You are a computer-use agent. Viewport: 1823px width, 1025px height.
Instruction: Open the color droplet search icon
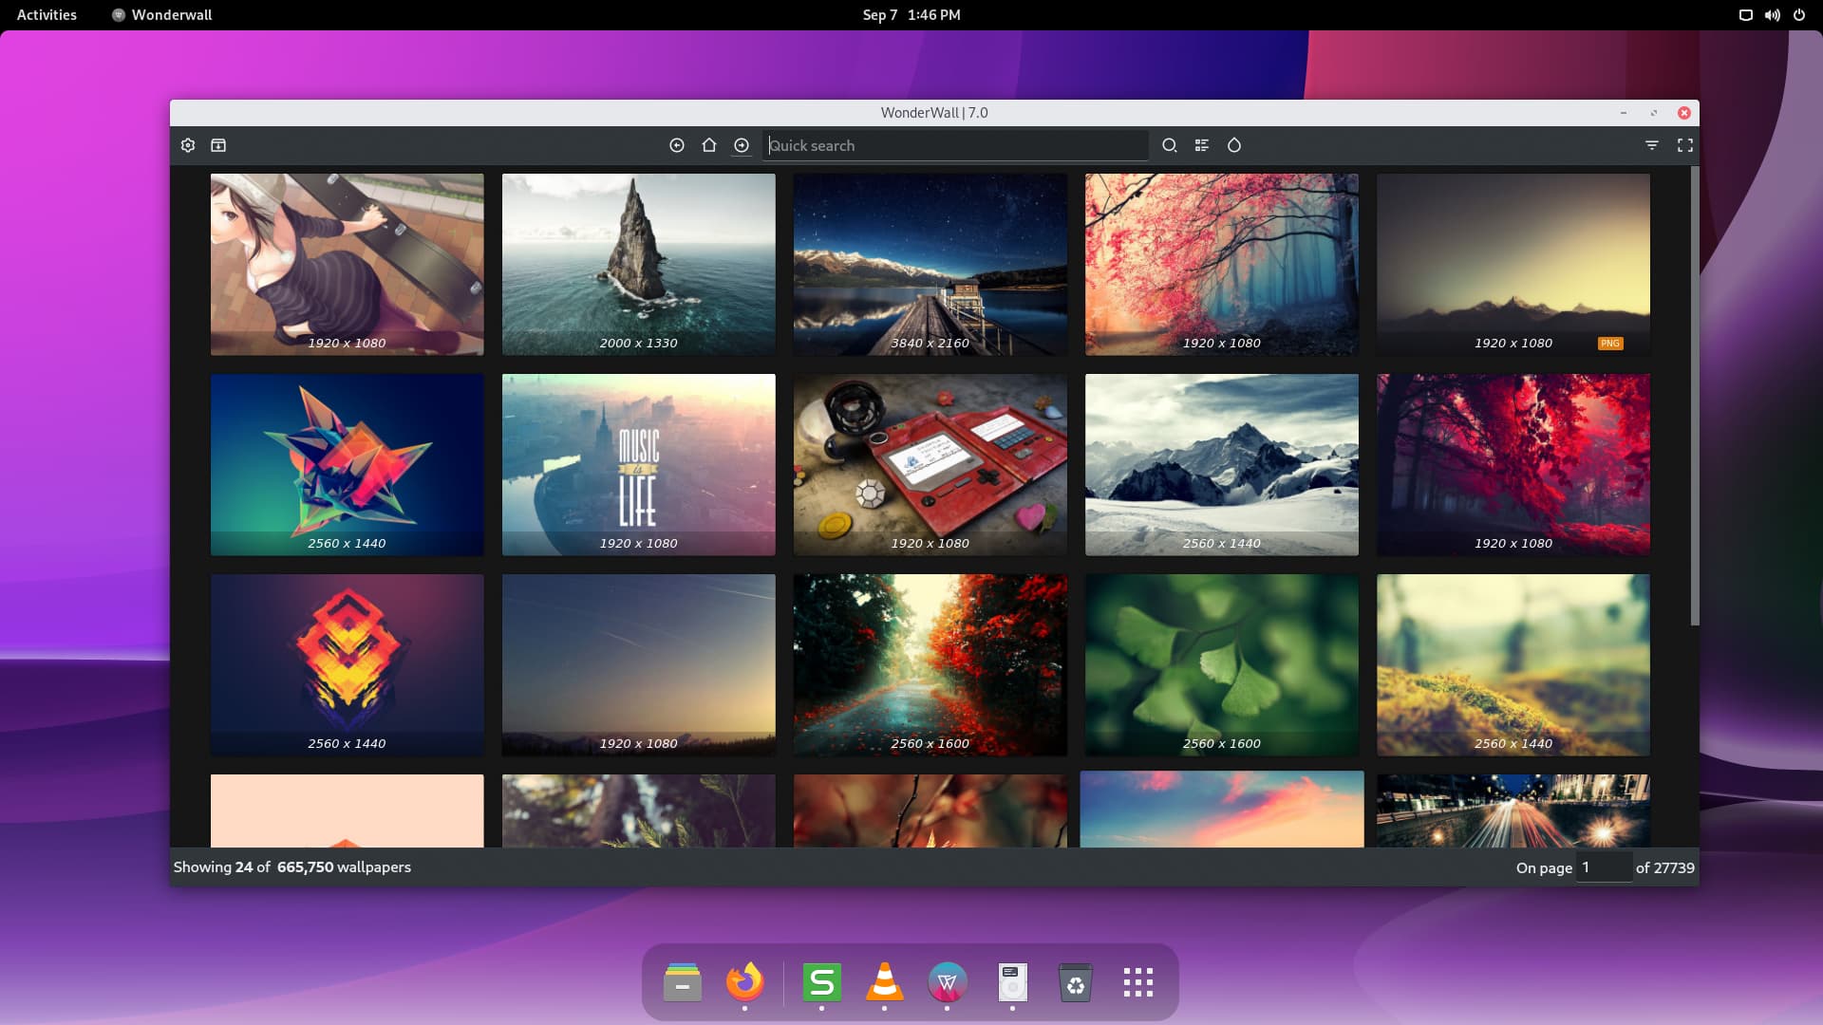tap(1234, 145)
